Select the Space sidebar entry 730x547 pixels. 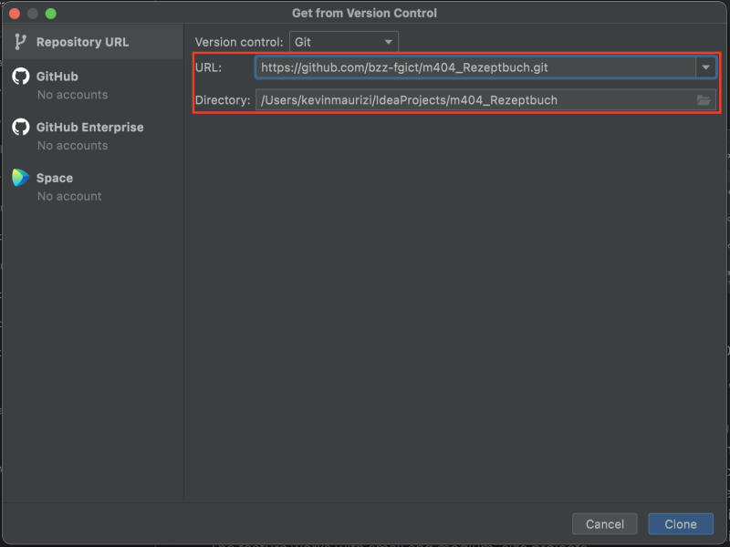coord(55,179)
